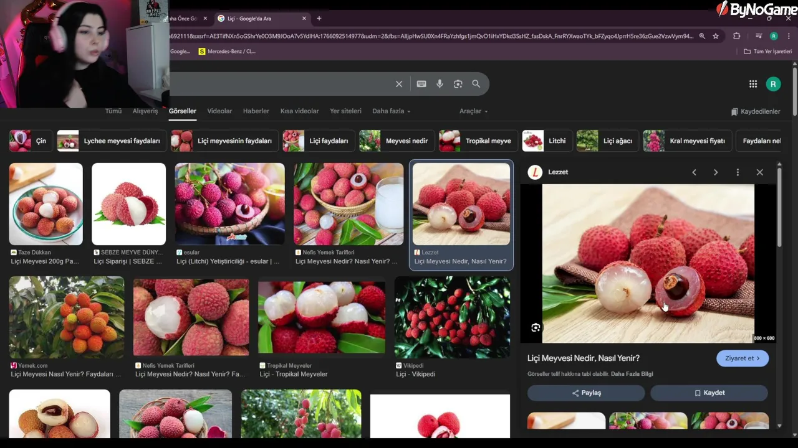Screen dimensions: 798x448
Task: Switch to the Videolar tab
Action: coord(219,111)
